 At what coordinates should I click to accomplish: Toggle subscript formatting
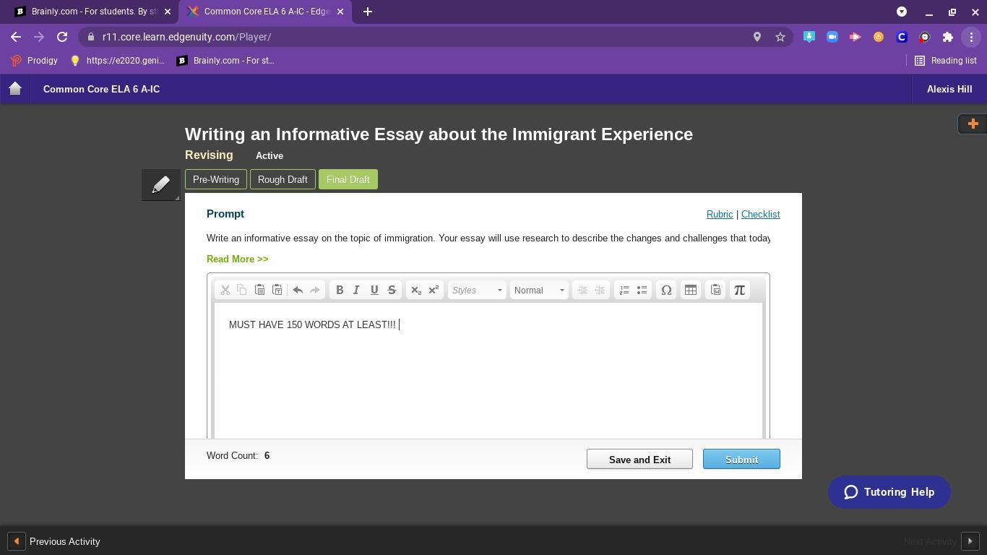click(416, 290)
